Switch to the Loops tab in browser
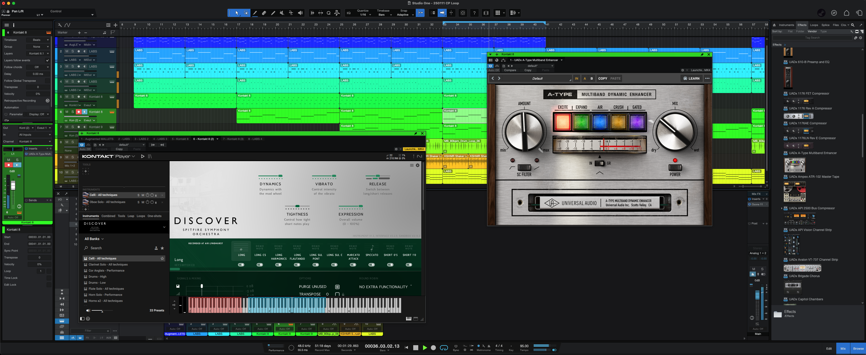 [814, 25]
